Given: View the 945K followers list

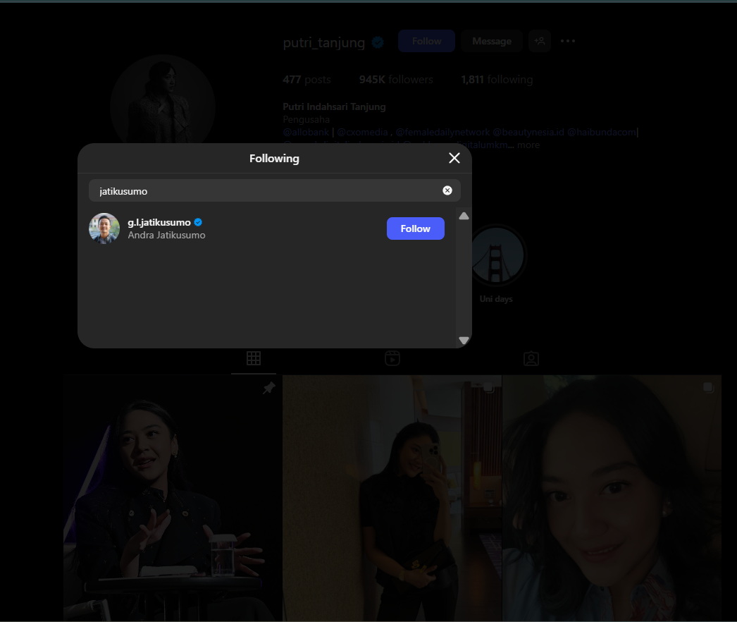Looking at the screenshot, I should tap(396, 80).
